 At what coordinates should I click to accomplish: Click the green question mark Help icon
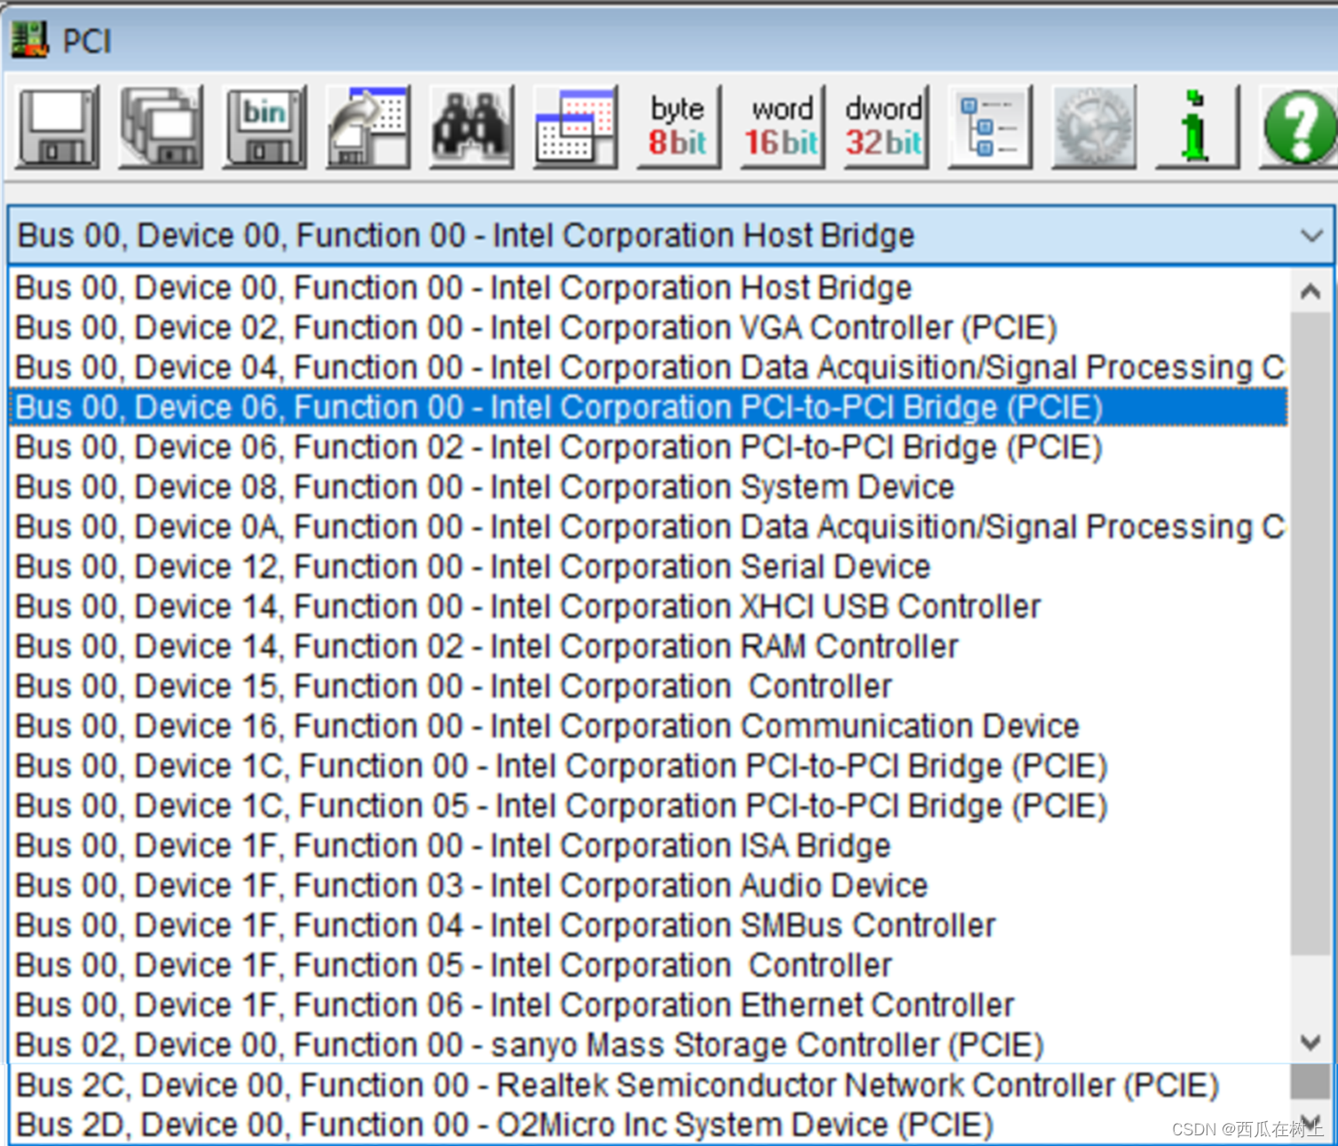coord(1298,128)
